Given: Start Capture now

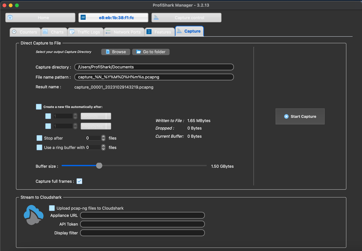Looking at the screenshot, I should coord(300,116).
